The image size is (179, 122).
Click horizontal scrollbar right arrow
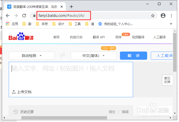pyautogui.click(x=171, y=118)
